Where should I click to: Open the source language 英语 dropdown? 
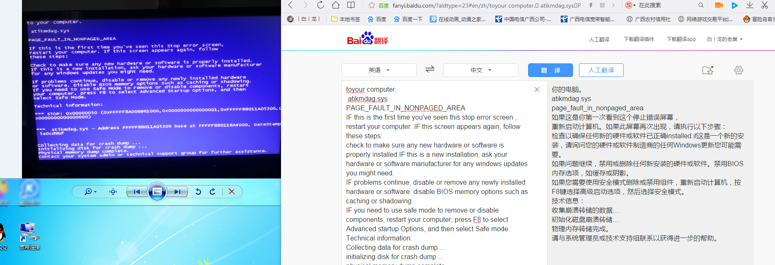(x=379, y=70)
